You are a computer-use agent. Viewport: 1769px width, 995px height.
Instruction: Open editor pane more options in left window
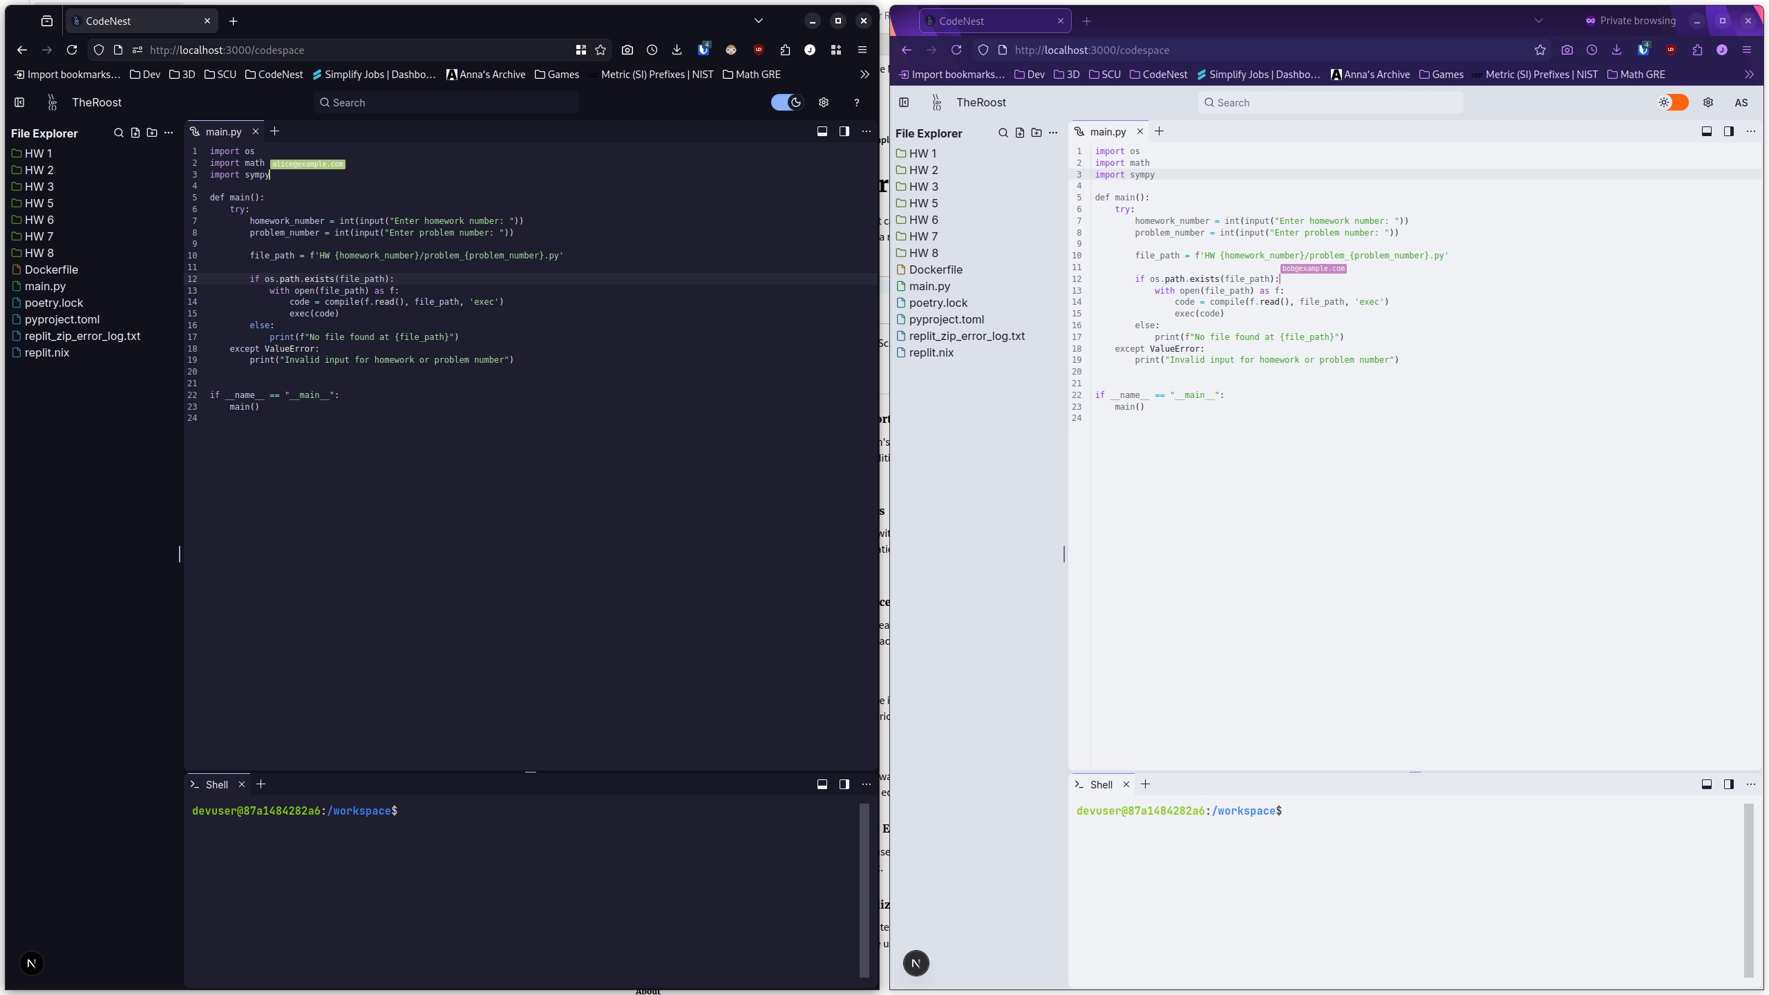tap(867, 131)
